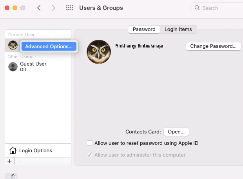
Task: Switch to the Login Items tab
Action: tap(178, 29)
